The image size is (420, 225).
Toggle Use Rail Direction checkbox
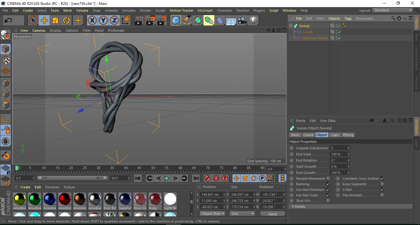tap(328, 190)
